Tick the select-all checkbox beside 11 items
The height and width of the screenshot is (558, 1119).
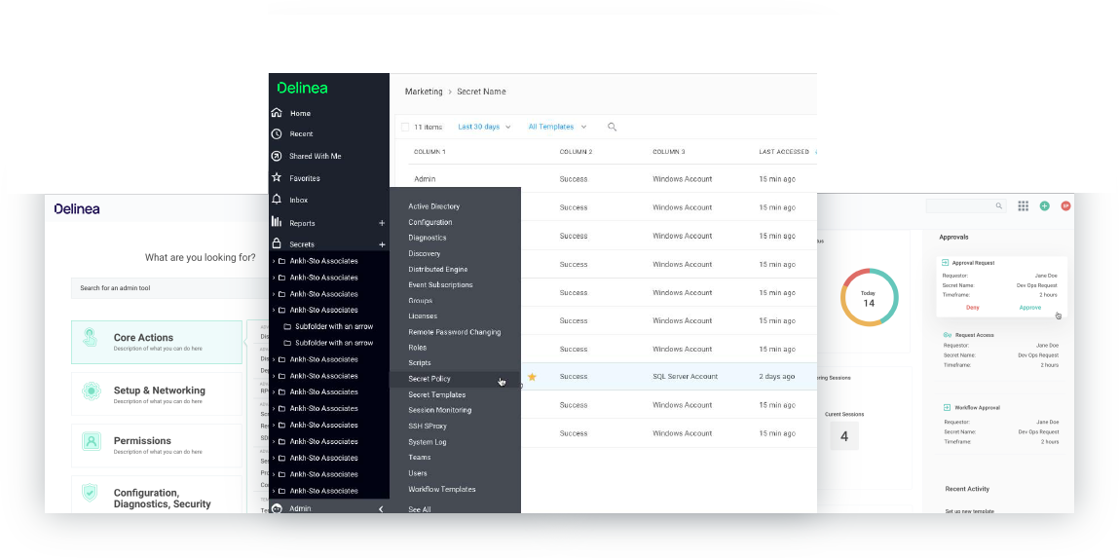pyautogui.click(x=404, y=127)
